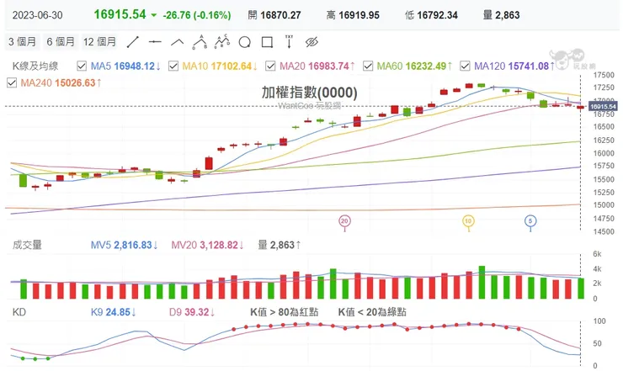Uncheck the MA5 moving average checkbox

[x=82, y=66]
